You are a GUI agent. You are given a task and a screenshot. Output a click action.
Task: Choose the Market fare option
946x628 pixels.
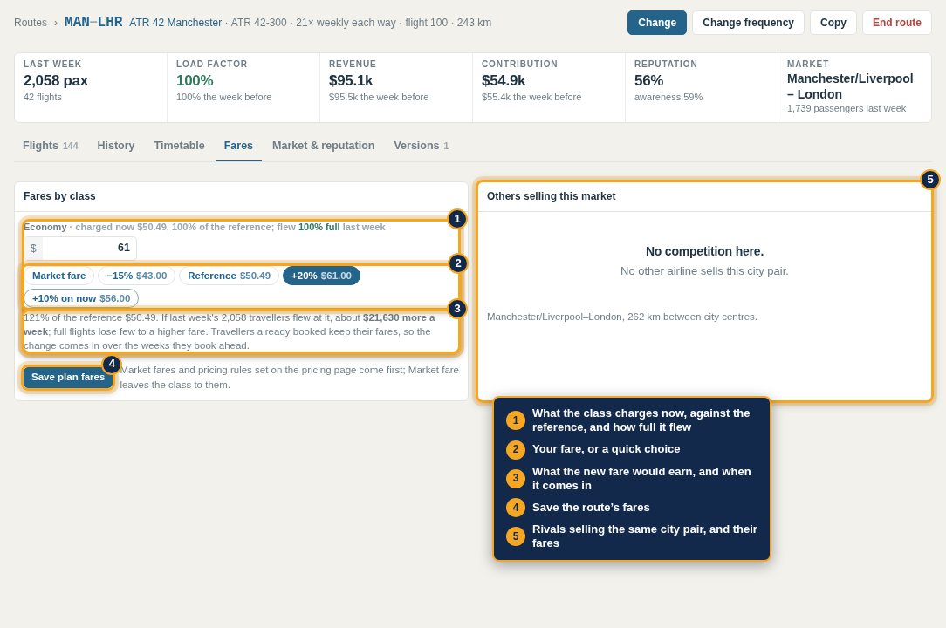tap(58, 276)
